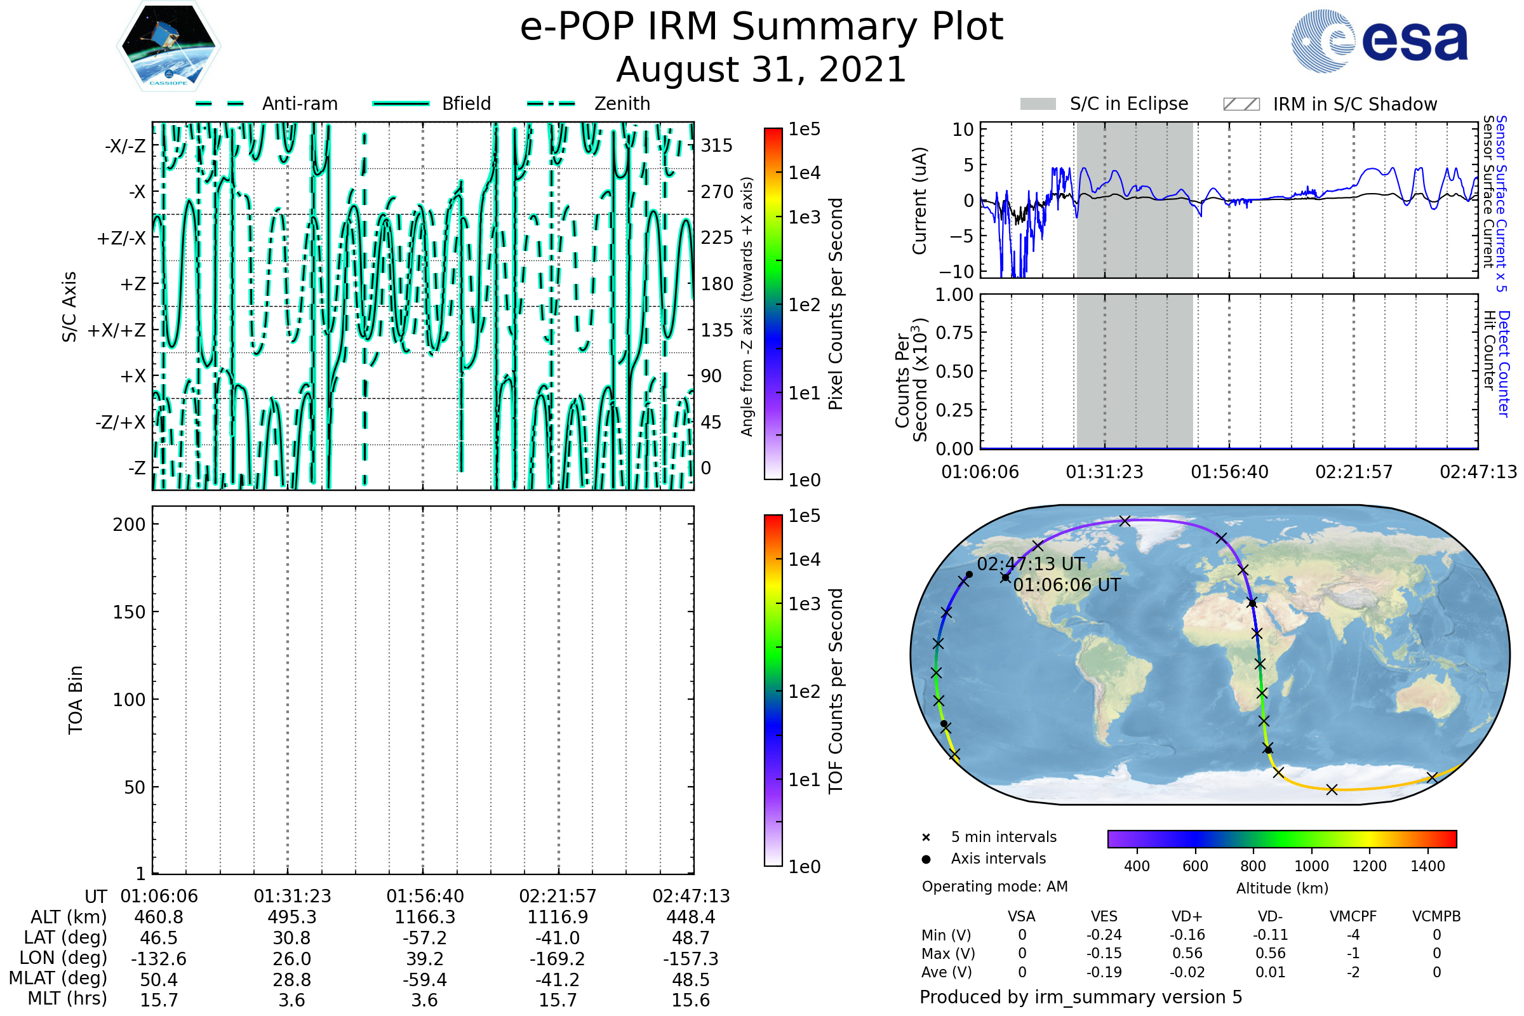1524x1016 pixels.
Task: Click the Pixel Counts per Second colorbar
Action: coord(773,304)
